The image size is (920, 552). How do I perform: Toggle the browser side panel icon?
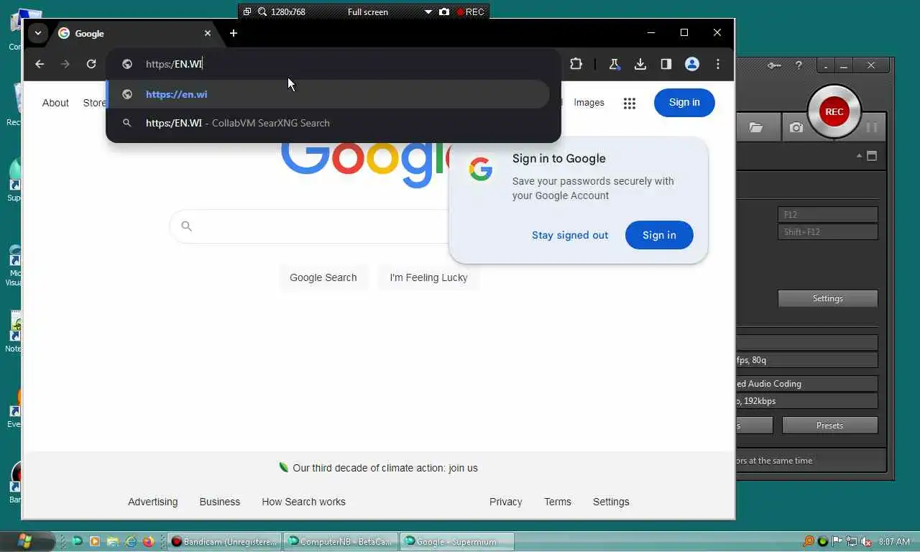coord(666,64)
